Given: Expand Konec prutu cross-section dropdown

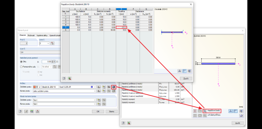Looking at the screenshot, I should [95, 91].
